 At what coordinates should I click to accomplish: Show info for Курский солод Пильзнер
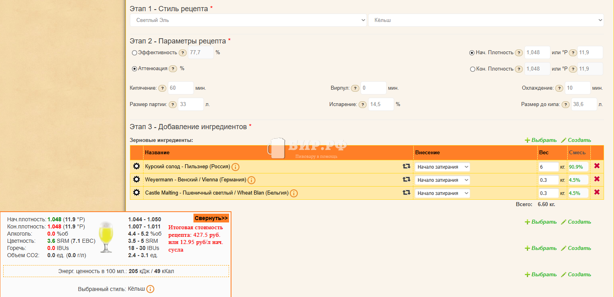[235, 167]
